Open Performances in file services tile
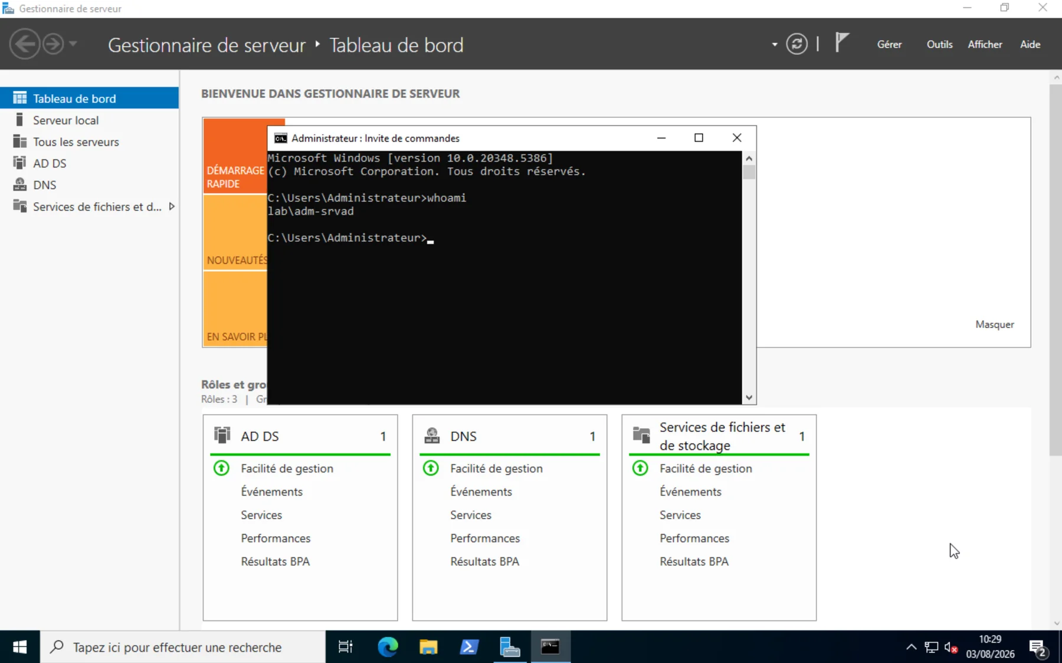Image resolution: width=1062 pixels, height=663 pixels. 694,538
